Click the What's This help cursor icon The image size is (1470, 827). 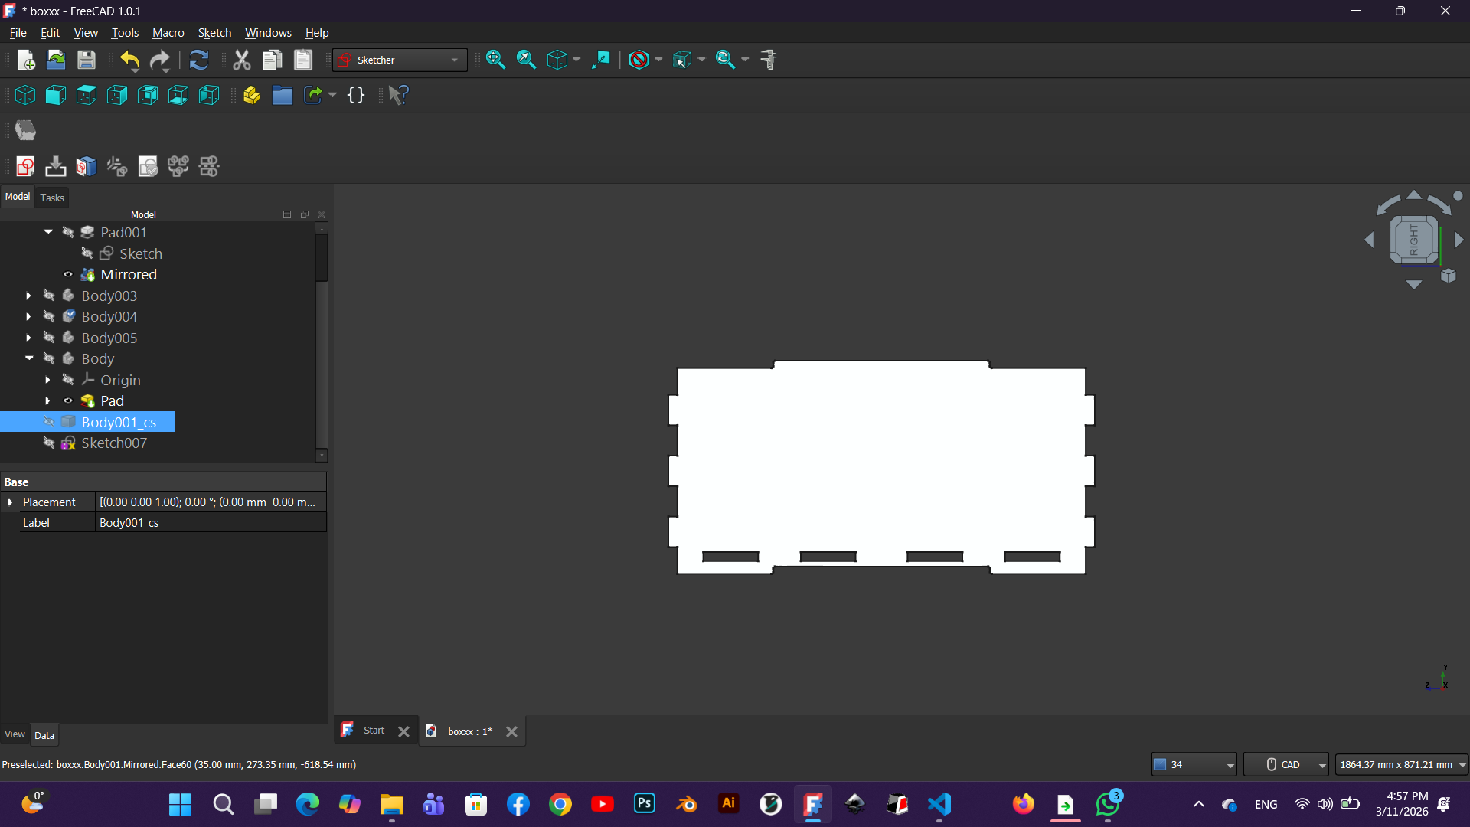click(398, 95)
